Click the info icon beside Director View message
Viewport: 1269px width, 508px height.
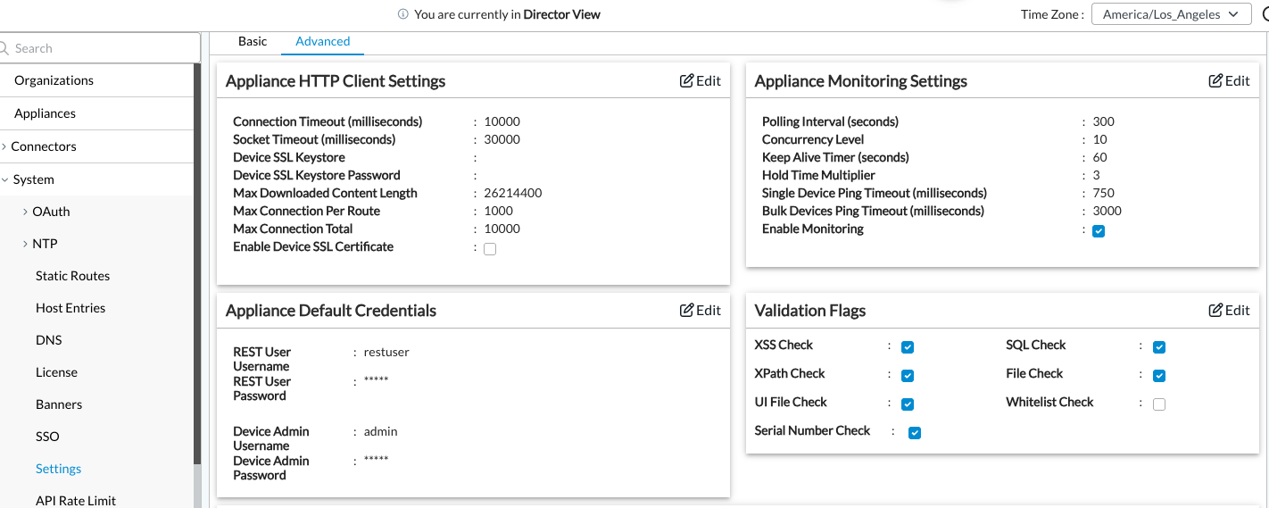403,14
